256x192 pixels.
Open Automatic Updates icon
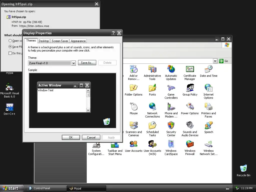click(171, 69)
